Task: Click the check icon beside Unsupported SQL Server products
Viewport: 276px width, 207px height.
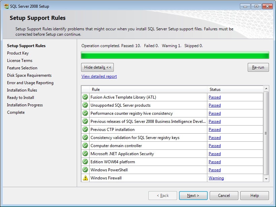Action: (85, 105)
